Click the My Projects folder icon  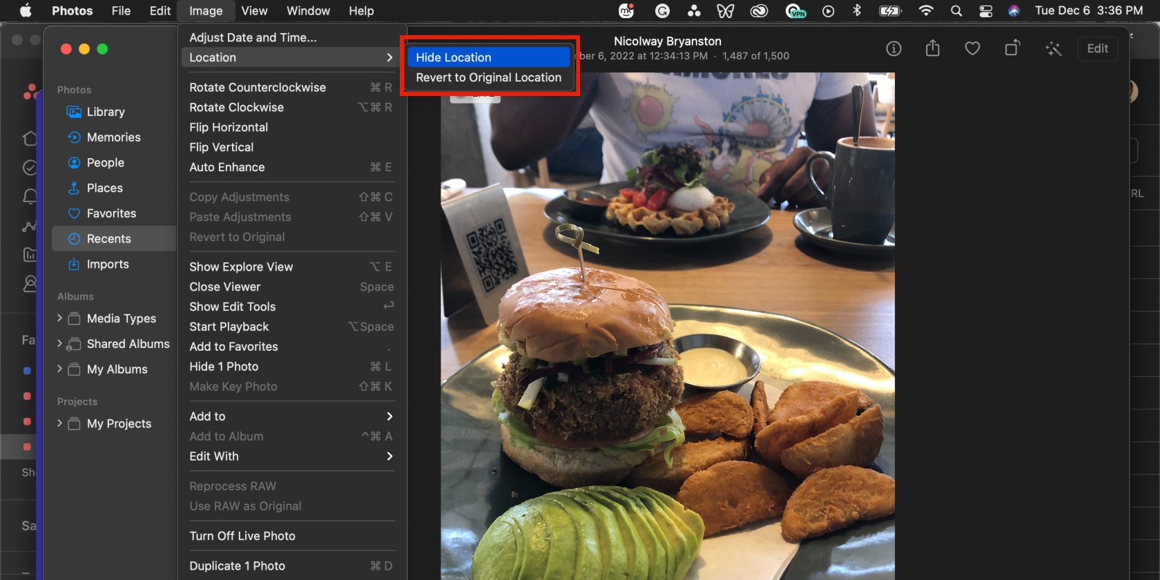pyautogui.click(x=74, y=423)
